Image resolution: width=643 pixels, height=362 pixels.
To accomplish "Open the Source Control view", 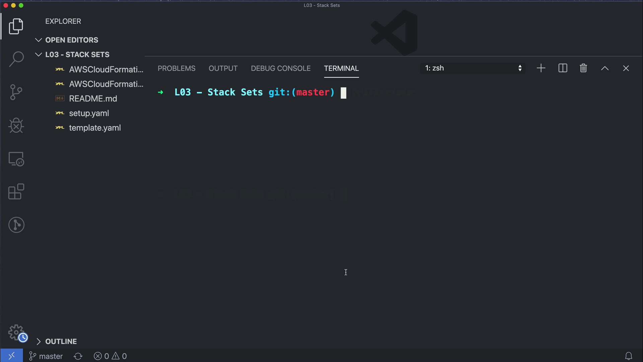I will point(16,92).
